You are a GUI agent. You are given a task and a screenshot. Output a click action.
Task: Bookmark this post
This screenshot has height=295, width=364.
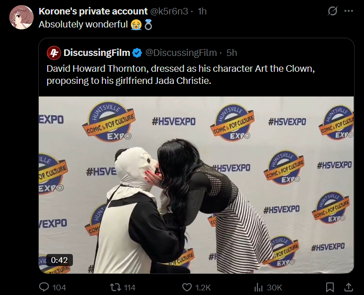pyautogui.click(x=330, y=288)
